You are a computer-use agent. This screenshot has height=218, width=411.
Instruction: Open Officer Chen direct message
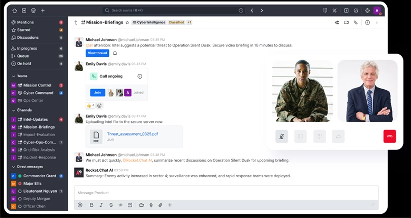tap(37, 206)
